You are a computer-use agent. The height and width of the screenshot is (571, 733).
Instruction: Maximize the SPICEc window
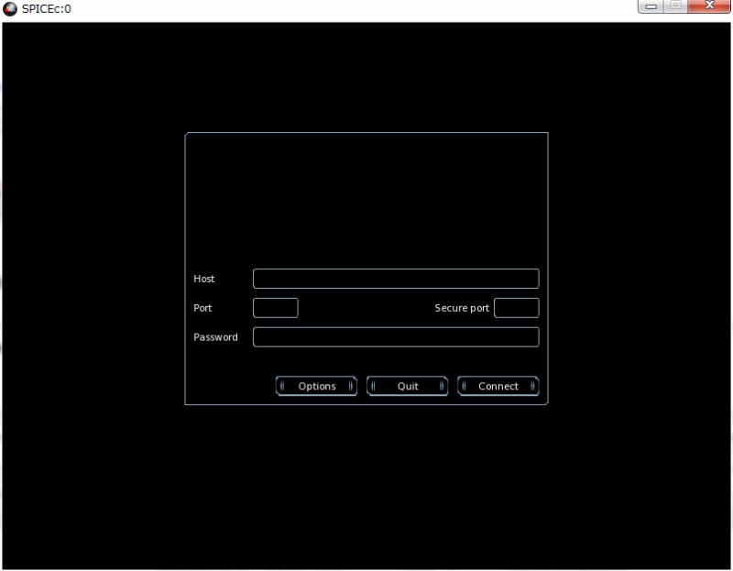coord(676,7)
